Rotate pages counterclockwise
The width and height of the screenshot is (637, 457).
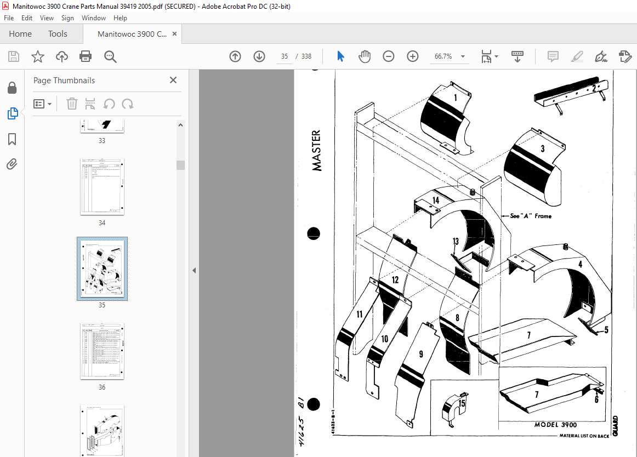109,104
